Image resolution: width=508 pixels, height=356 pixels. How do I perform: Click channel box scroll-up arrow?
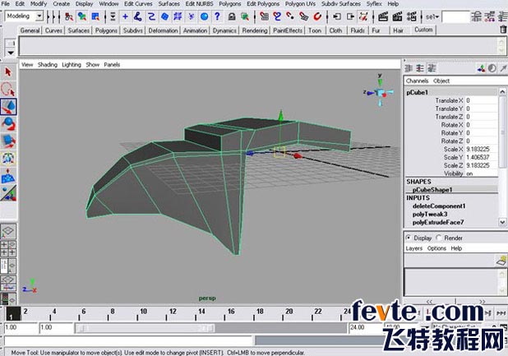pos(502,91)
